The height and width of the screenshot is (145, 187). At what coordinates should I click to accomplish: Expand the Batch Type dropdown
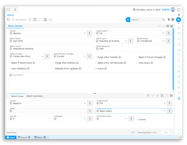pyautogui.click(x=126, y=41)
